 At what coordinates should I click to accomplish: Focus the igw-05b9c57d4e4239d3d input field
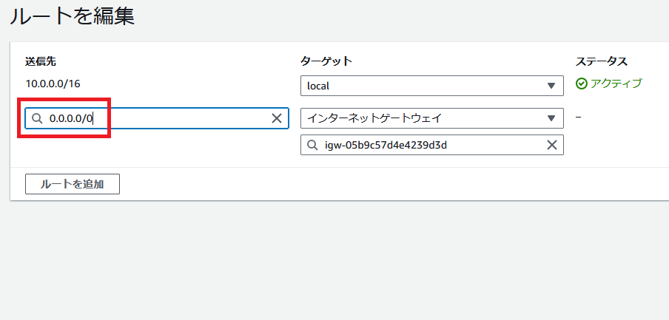(x=431, y=146)
